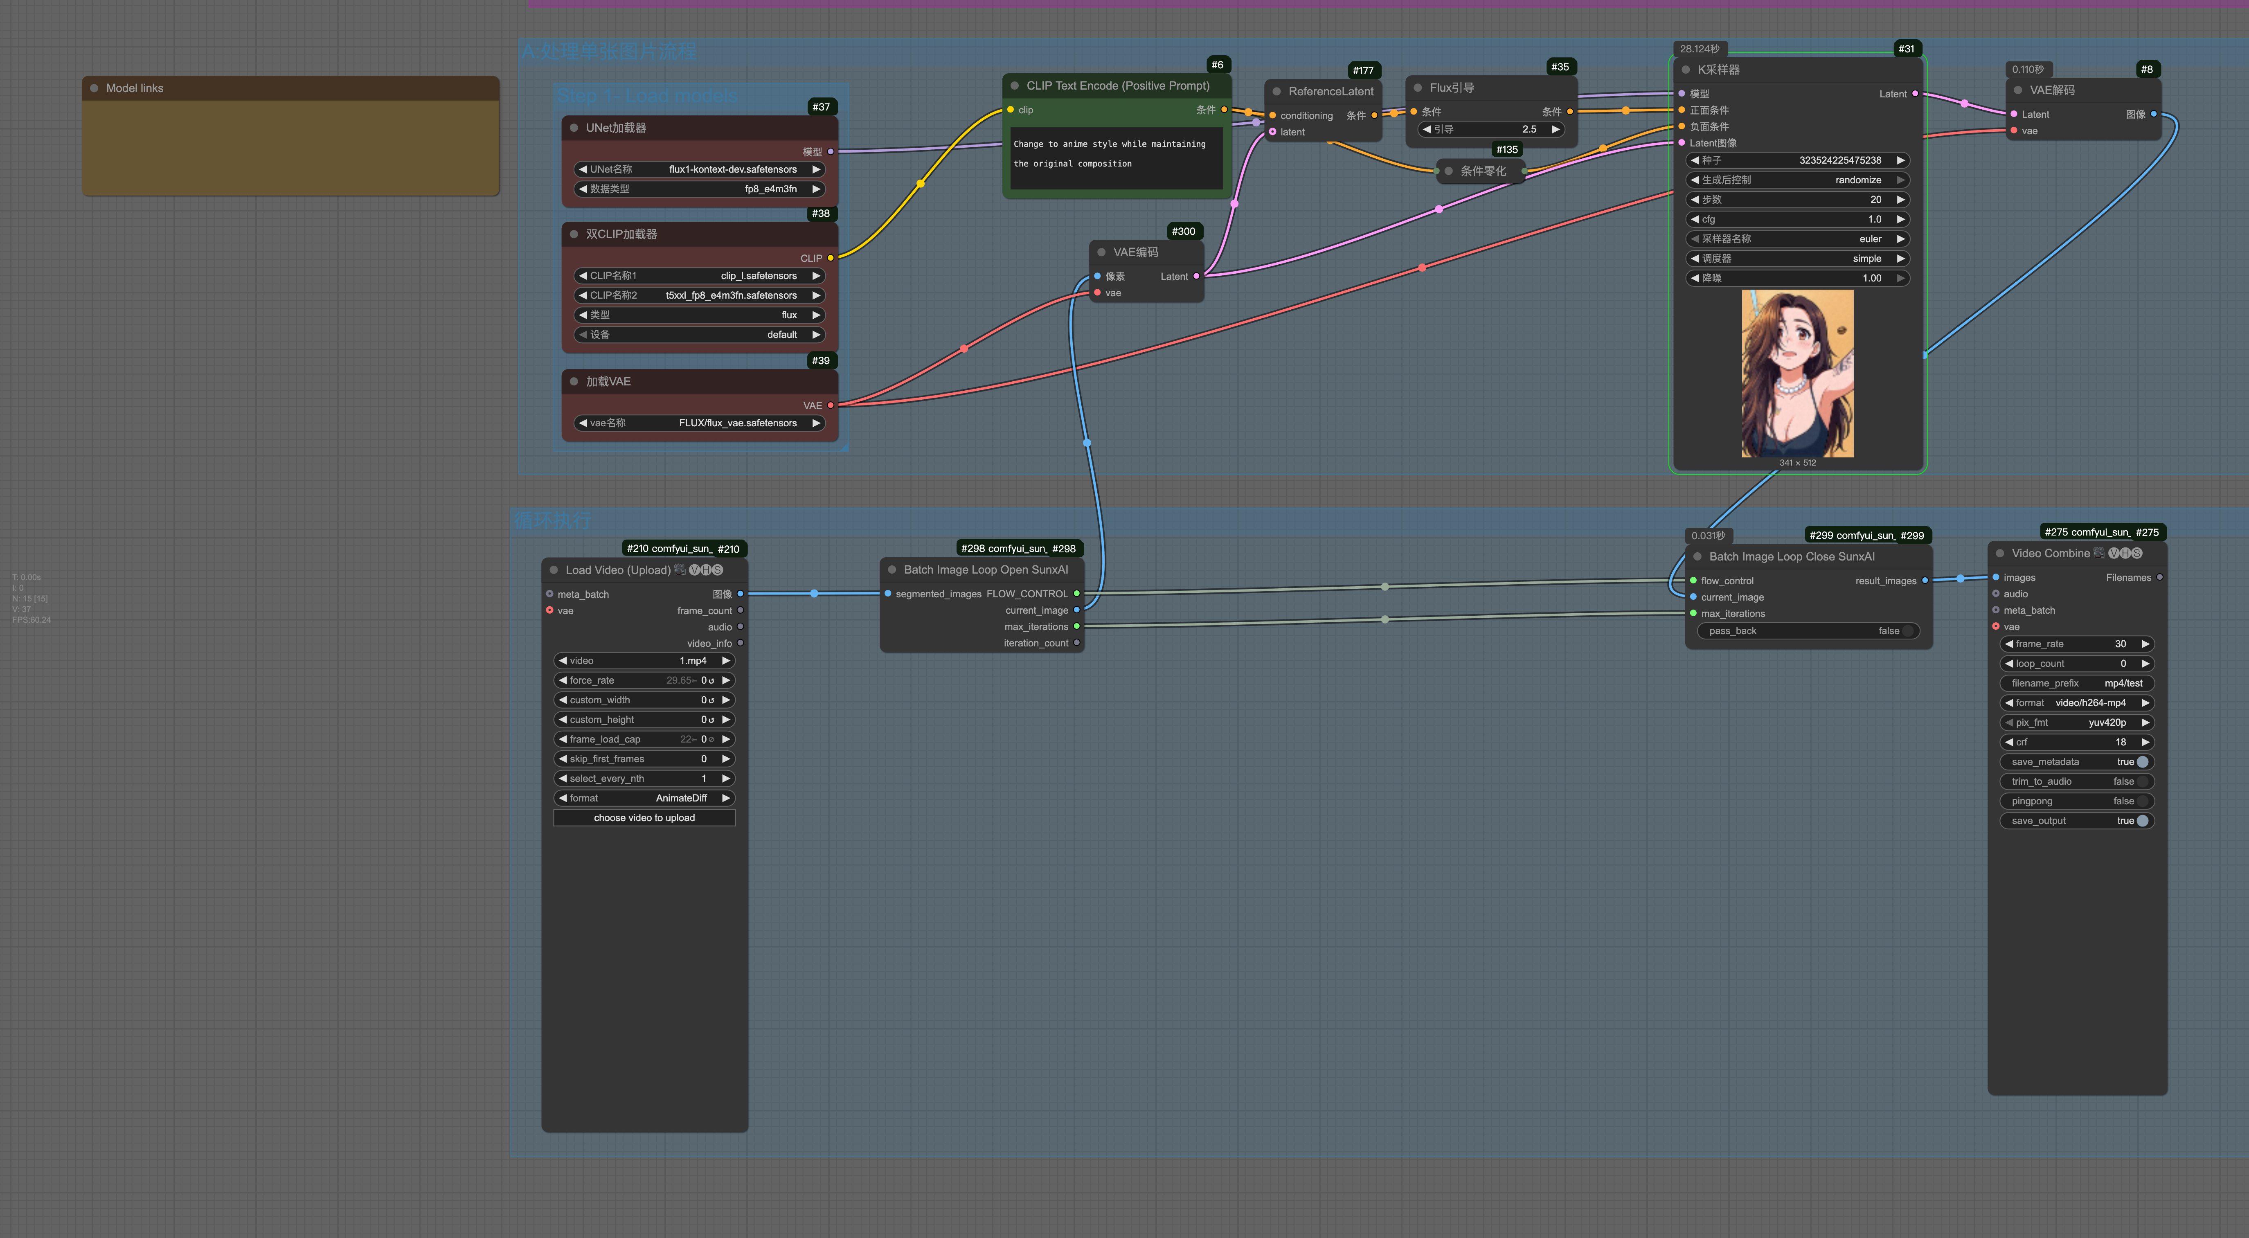Click the 条件零化 node's title dot

(1448, 171)
